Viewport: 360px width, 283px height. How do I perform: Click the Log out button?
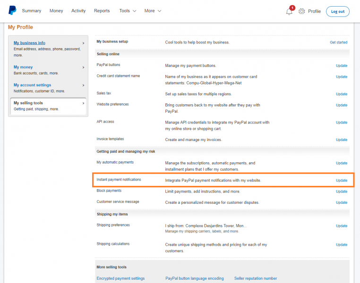pos(337,11)
